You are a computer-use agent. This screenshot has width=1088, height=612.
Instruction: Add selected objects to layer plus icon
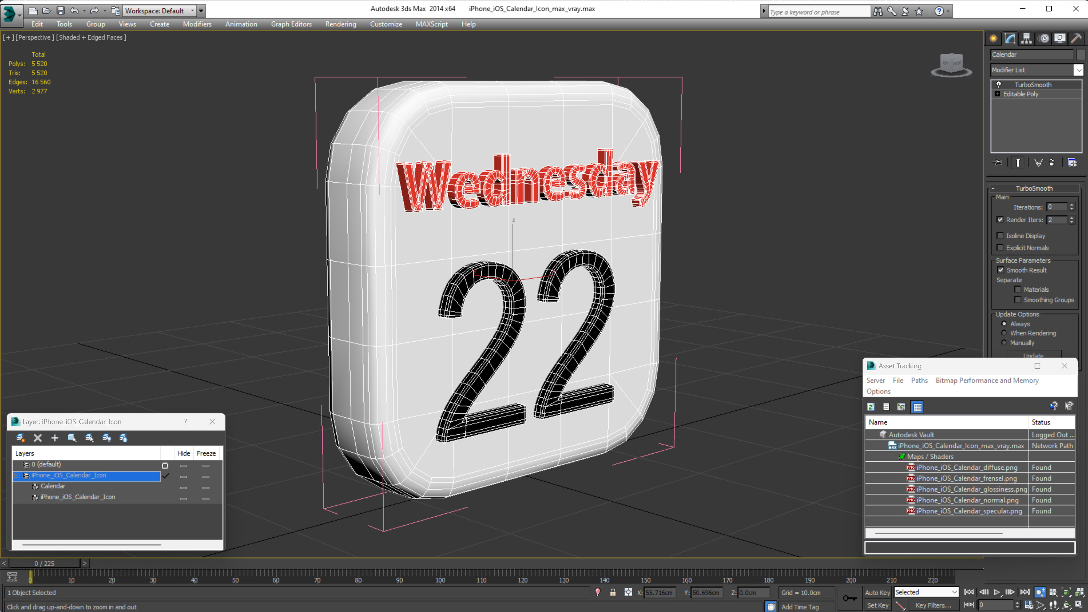[x=55, y=438]
